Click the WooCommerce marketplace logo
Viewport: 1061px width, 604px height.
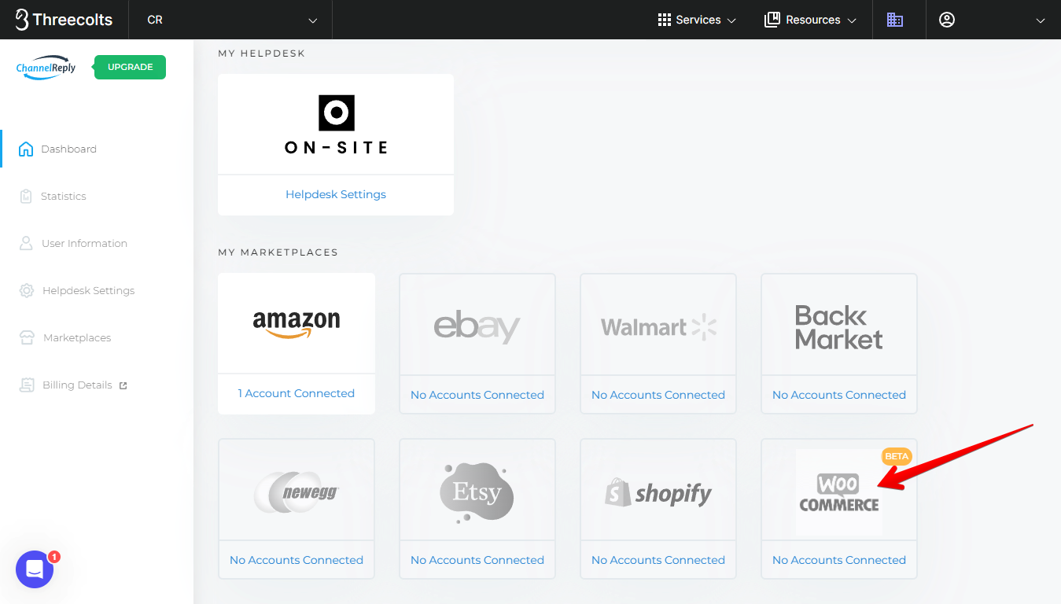tap(838, 492)
